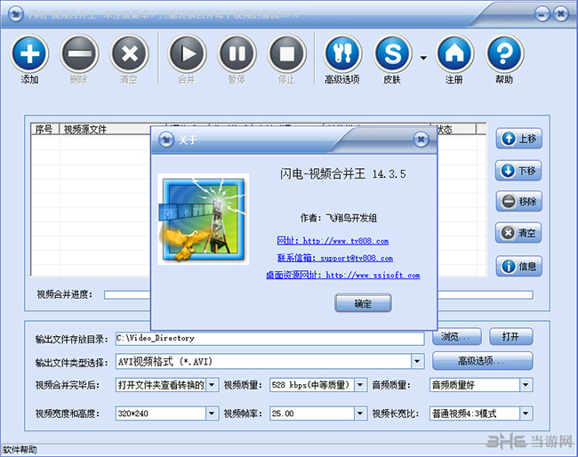Click the output directory field C:\Video_Directory
This screenshot has width=578, height=457.
point(269,339)
